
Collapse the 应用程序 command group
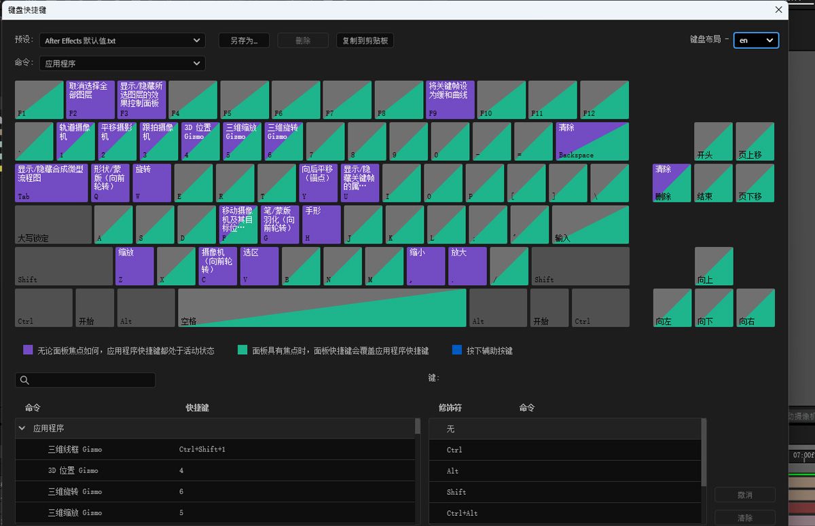tap(22, 429)
